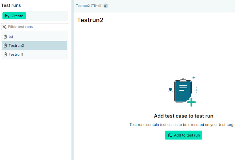Click the blue clipboard illustration
Image resolution: width=235 pixels, height=160 pixels.
point(183,91)
